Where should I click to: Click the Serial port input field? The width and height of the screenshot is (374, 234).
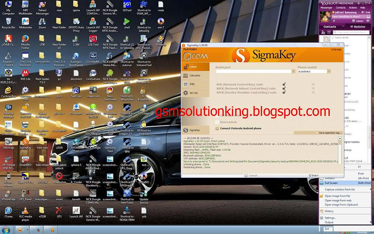[253, 71]
